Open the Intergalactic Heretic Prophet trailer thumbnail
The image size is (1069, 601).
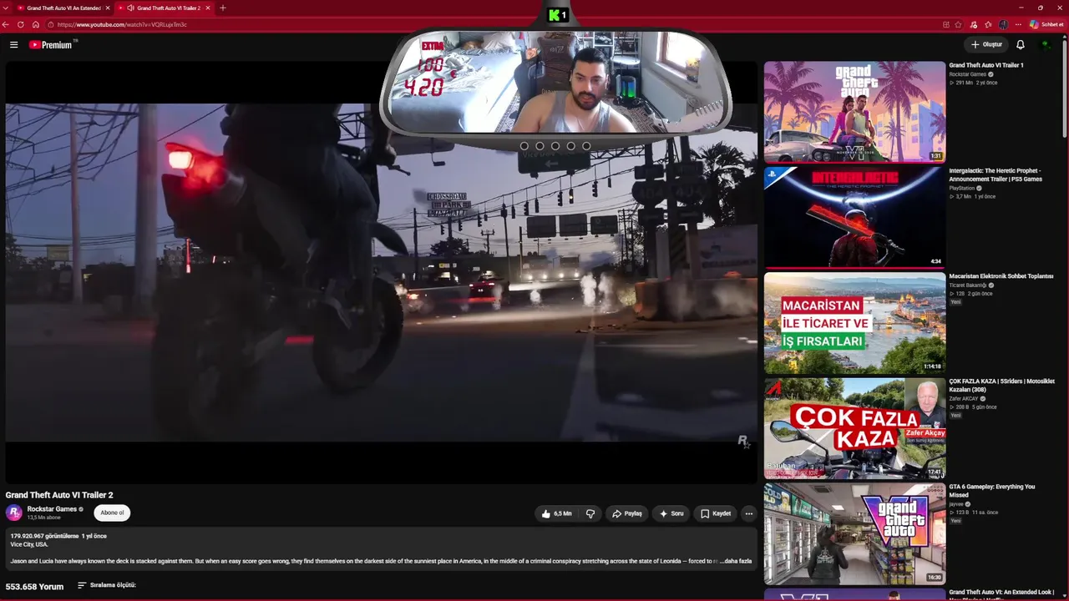pyautogui.click(x=854, y=217)
